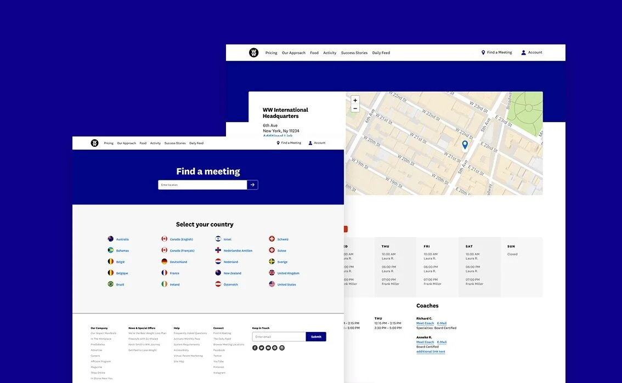Image resolution: width=622 pixels, height=383 pixels.
Task: Zoom in the map with the plus button
Action: pyautogui.click(x=355, y=100)
